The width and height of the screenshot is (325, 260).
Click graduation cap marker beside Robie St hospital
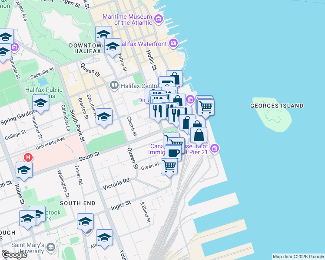click(24, 170)
